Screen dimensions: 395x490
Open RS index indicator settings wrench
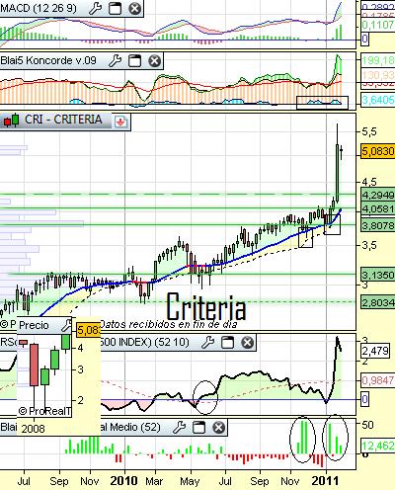[x=208, y=343]
